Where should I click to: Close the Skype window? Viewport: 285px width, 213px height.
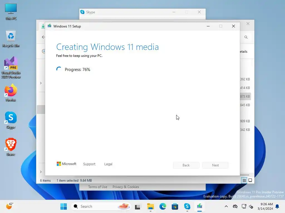tap(199, 12)
